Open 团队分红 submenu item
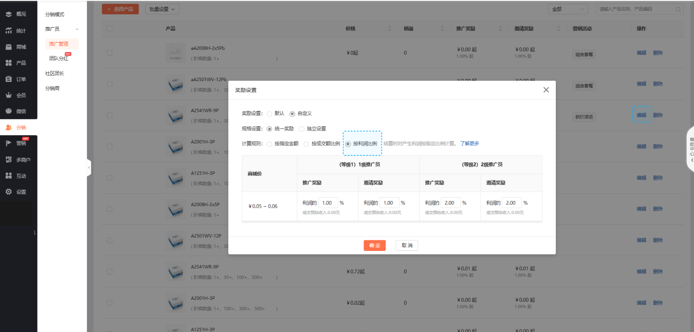The height and width of the screenshot is (332, 694). 58,58
